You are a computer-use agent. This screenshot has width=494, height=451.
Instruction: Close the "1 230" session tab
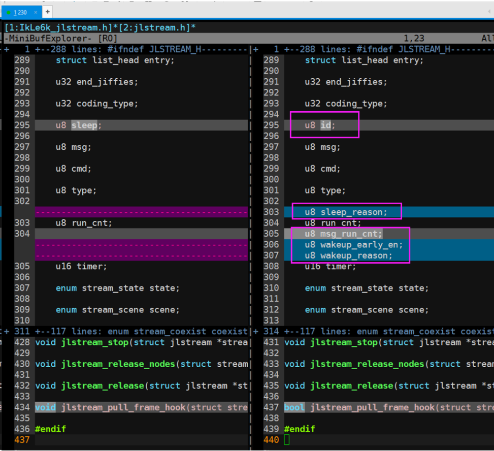click(36, 12)
